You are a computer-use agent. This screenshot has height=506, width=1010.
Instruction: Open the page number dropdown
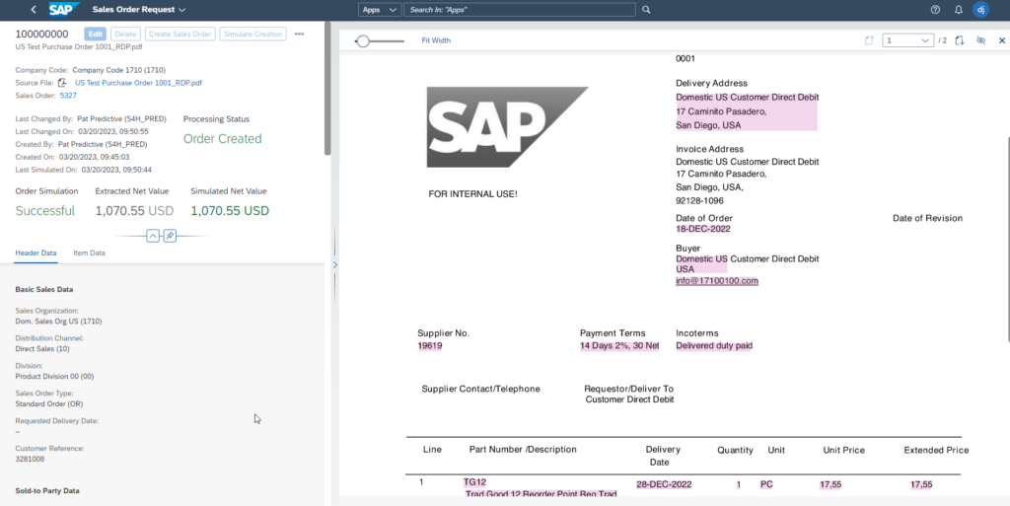(x=907, y=40)
